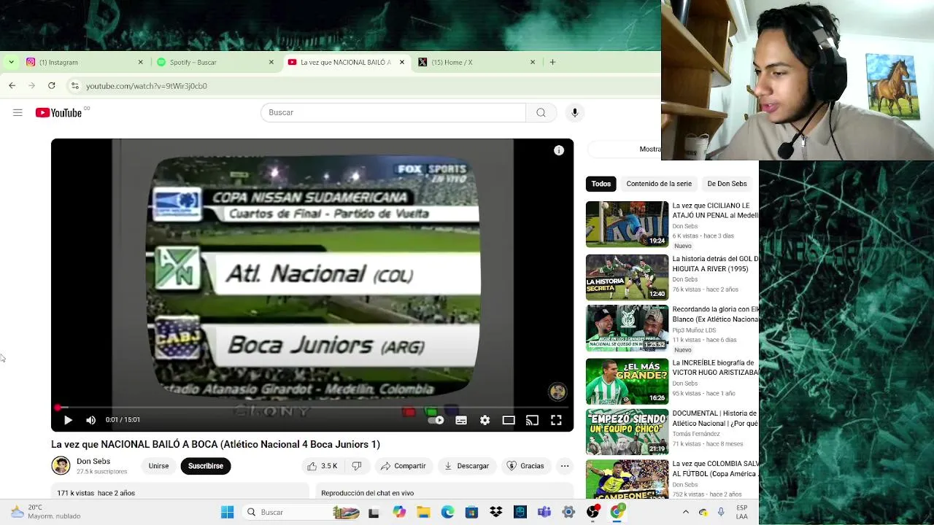This screenshot has width=934, height=525.
Task: Select the Contenido de la serie chip
Action: [659, 184]
